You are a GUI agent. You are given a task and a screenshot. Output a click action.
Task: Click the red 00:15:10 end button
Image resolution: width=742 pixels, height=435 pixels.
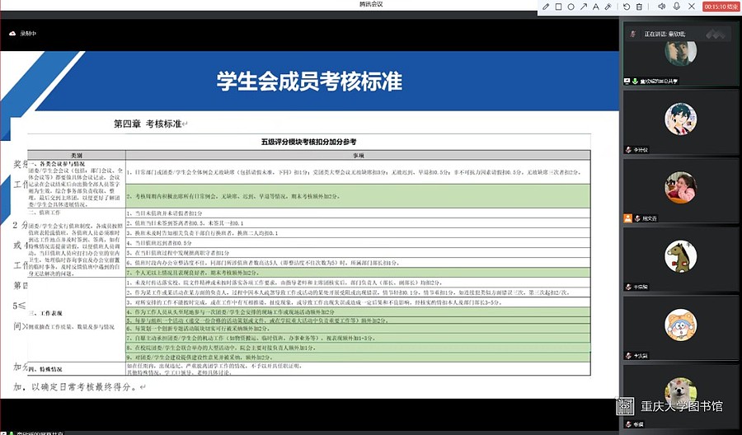(721, 7)
